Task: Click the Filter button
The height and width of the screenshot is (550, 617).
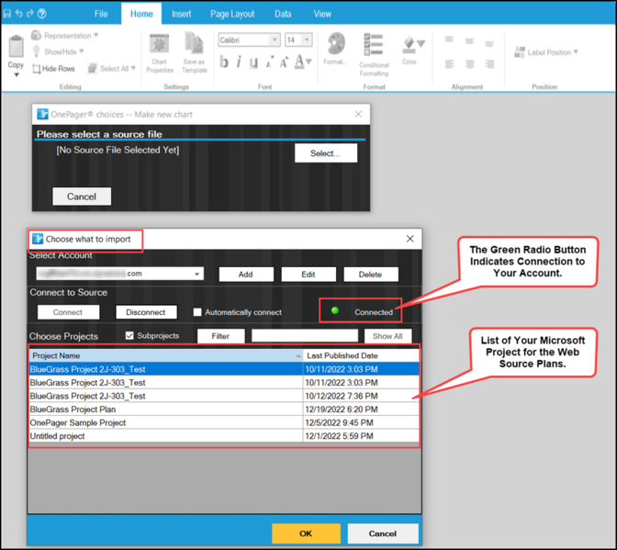Action: pos(220,336)
